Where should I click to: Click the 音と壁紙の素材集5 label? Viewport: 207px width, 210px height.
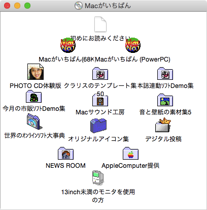tap(165, 112)
